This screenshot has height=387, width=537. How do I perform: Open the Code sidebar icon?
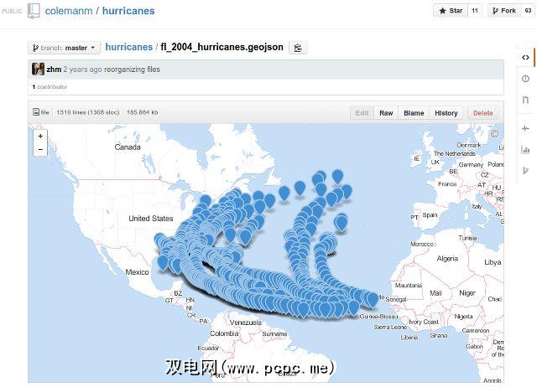525,58
